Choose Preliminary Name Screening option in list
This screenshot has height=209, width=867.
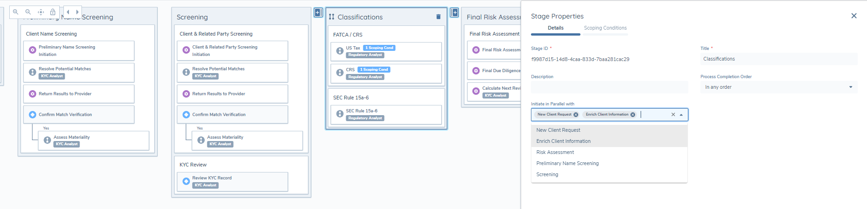coord(567,163)
